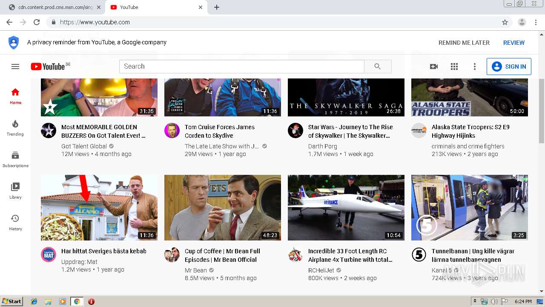Open the Chrome profile avatar icon
545x307 pixels.
(522, 22)
